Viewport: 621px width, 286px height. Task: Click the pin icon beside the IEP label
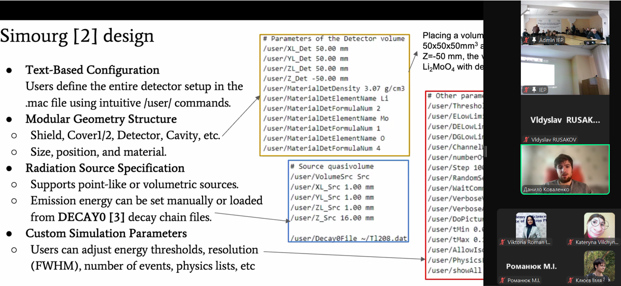click(x=534, y=90)
